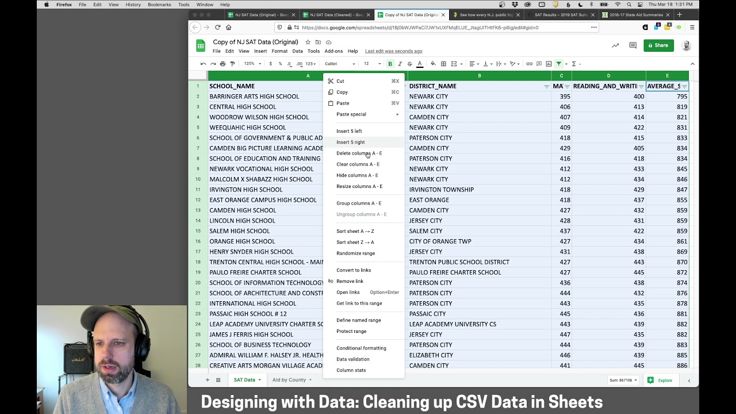
Task: Choose Delete columns A - E
Action: tap(364, 153)
